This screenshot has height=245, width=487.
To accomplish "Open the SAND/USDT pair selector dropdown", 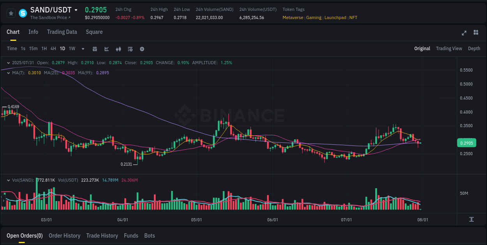I will click(76, 10).
